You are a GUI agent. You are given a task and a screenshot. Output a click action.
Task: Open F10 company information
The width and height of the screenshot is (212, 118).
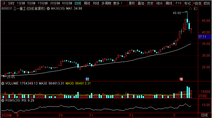click(x=178, y=3)
